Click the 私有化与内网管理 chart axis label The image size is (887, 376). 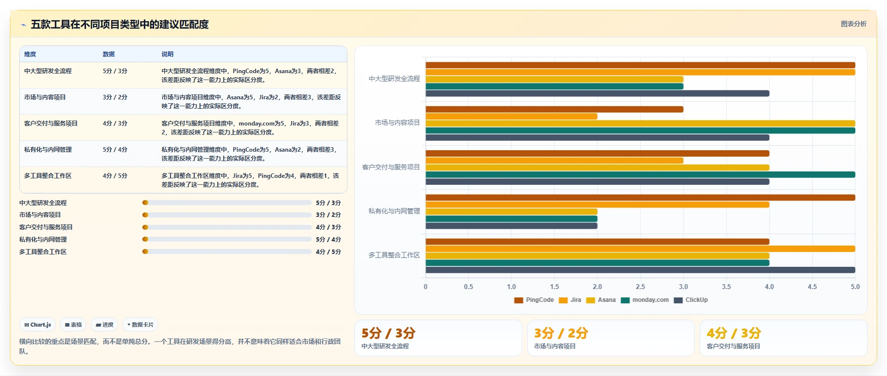tap(394, 211)
